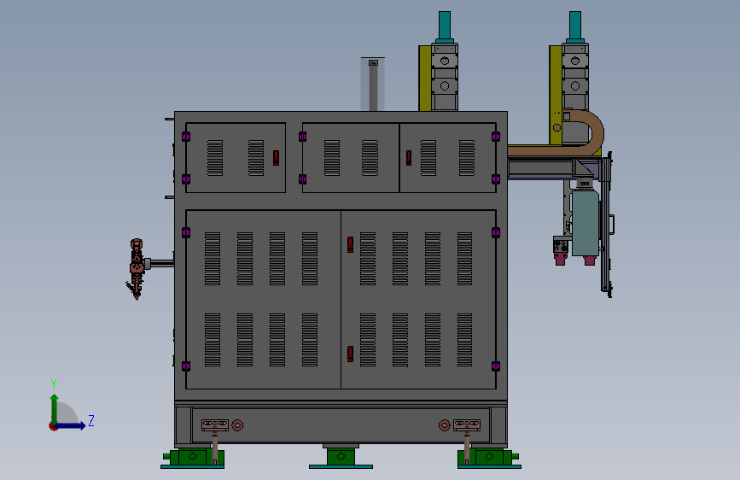Click the green Y axis of the orientation triad
Viewport: 740px width, 480px height.
pos(55,409)
